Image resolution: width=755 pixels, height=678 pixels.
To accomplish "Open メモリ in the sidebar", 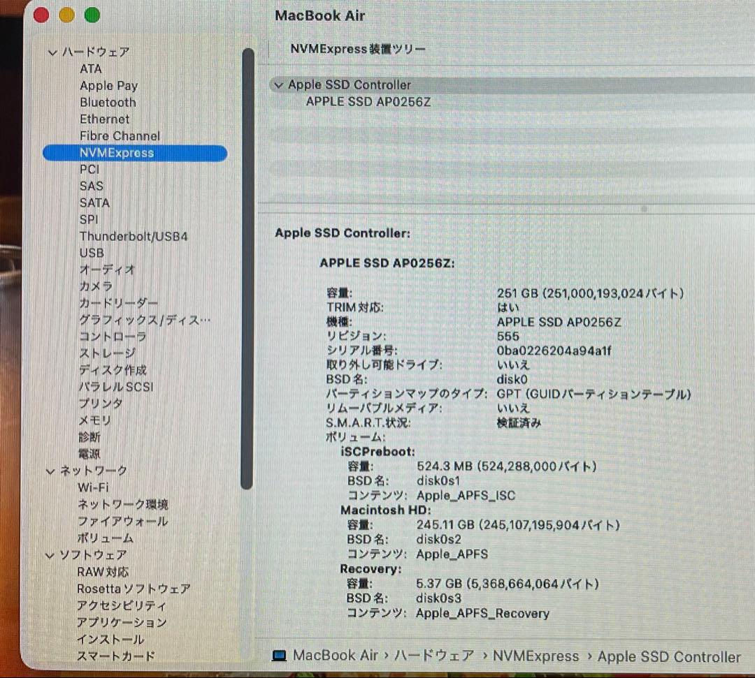I will point(95,420).
